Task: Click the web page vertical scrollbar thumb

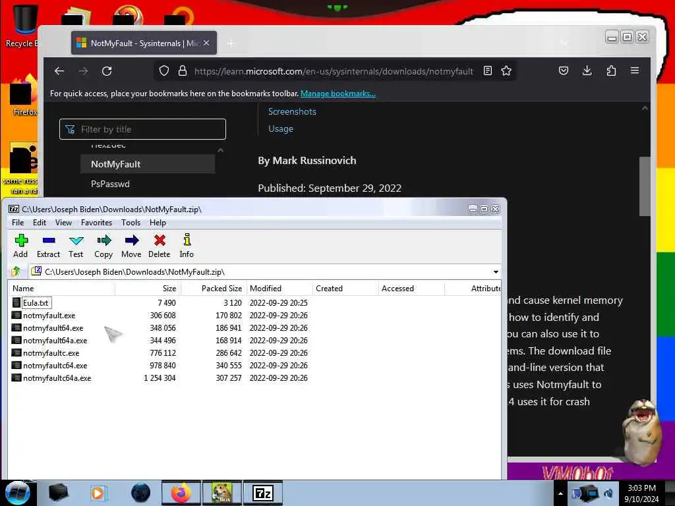Action: click(645, 186)
